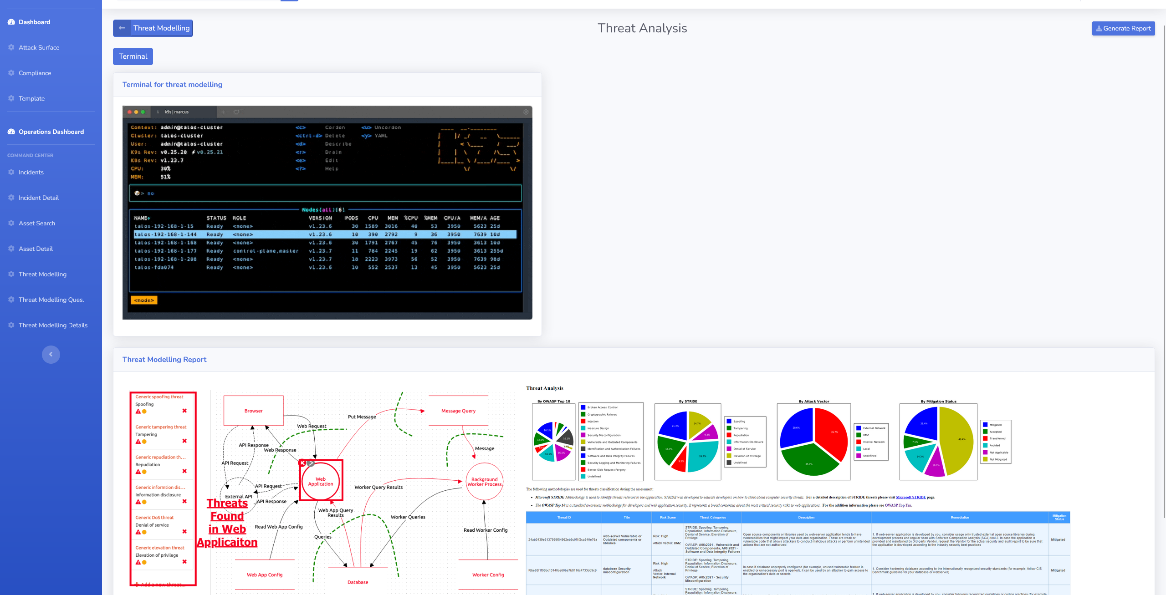This screenshot has height=595, width=1166.
Task: Remove the Generic spoofing threat via red X
Action: tap(184, 411)
